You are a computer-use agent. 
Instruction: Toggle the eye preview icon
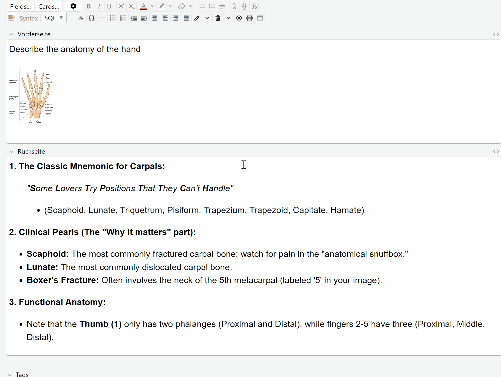[239, 18]
